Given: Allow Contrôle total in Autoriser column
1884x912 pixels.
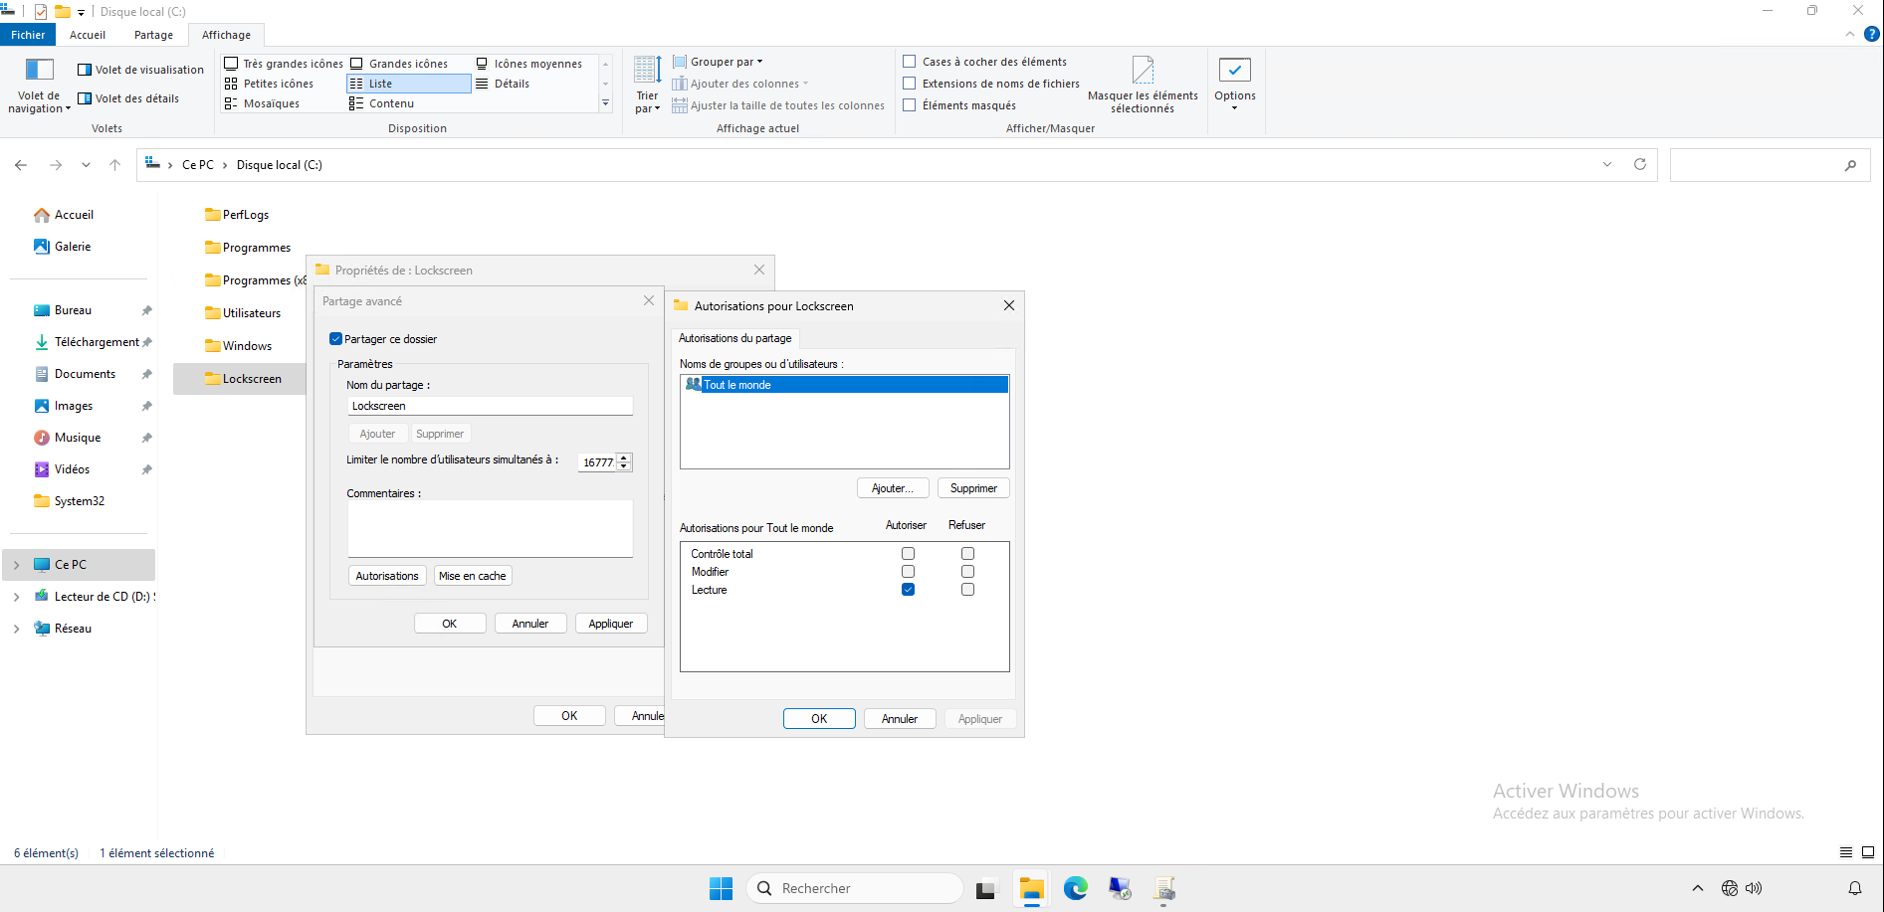Looking at the screenshot, I should tap(908, 554).
